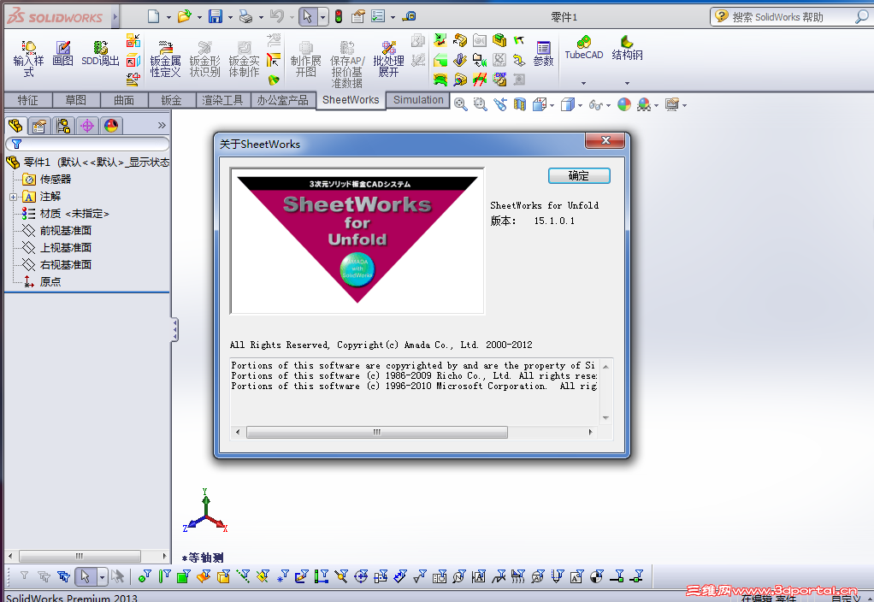Click the Undo arrow icon
Screen dimensions: 874x602
pyautogui.click(x=277, y=16)
